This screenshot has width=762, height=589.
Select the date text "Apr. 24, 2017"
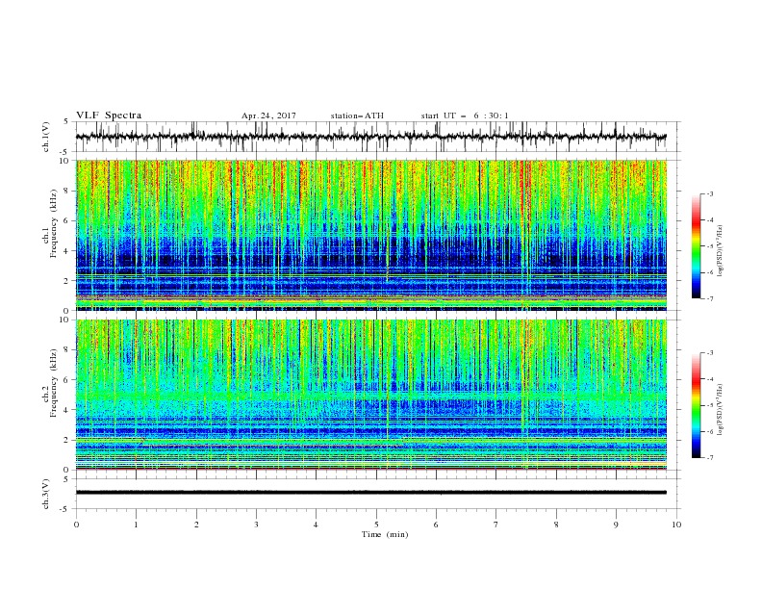[x=268, y=115]
